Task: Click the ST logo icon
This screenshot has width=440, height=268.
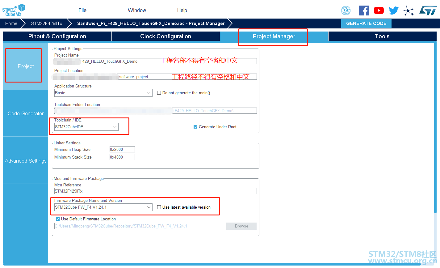Action: [428, 11]
